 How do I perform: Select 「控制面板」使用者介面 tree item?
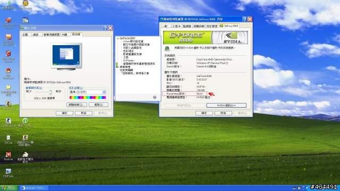134,73
